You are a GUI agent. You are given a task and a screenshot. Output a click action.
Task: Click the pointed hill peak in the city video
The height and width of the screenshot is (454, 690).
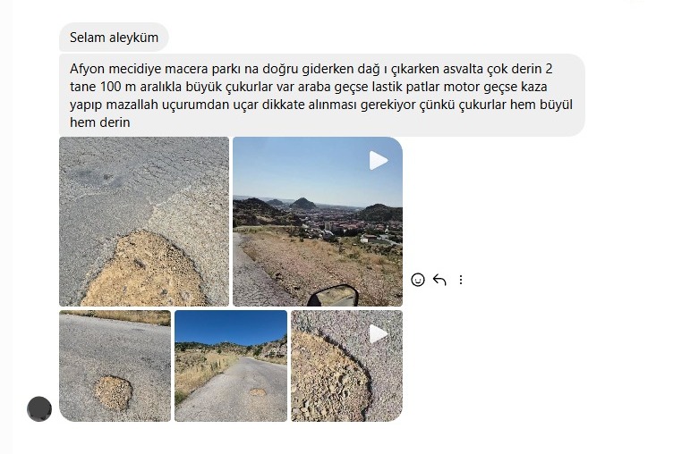(x=303, y=203)
